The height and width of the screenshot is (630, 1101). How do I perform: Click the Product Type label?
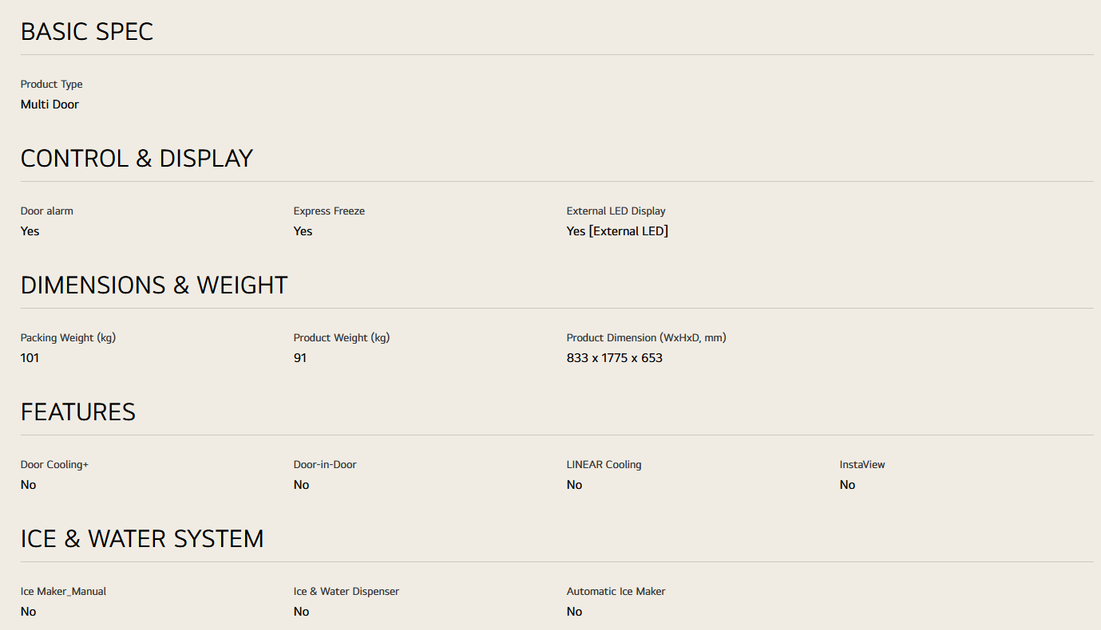tap(52, 85)
